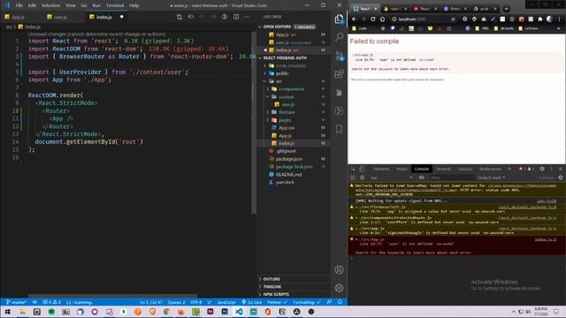Expand the Timeline section
Screen dimensions: 566x318
click(272, 286)
